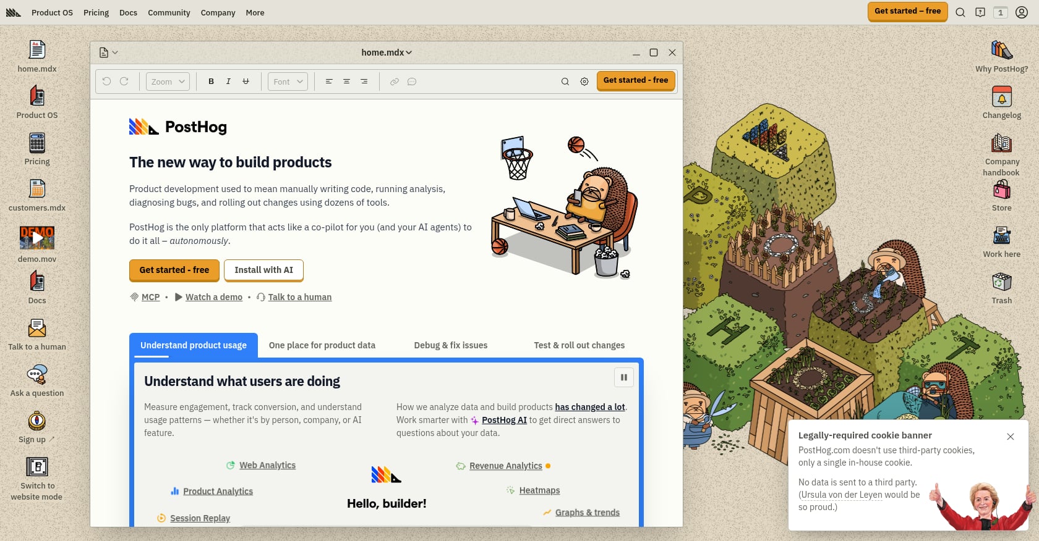Open the Trash desktop icon
The image size is (1039, 541).
click(1002, 288)
